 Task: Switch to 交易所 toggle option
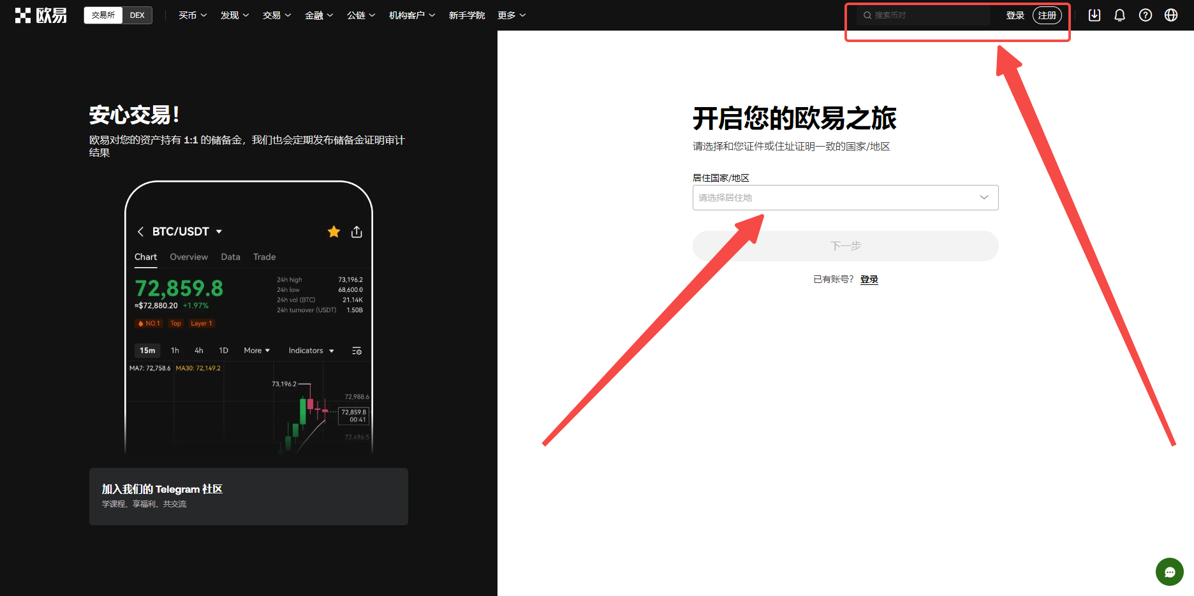[103, 15]
